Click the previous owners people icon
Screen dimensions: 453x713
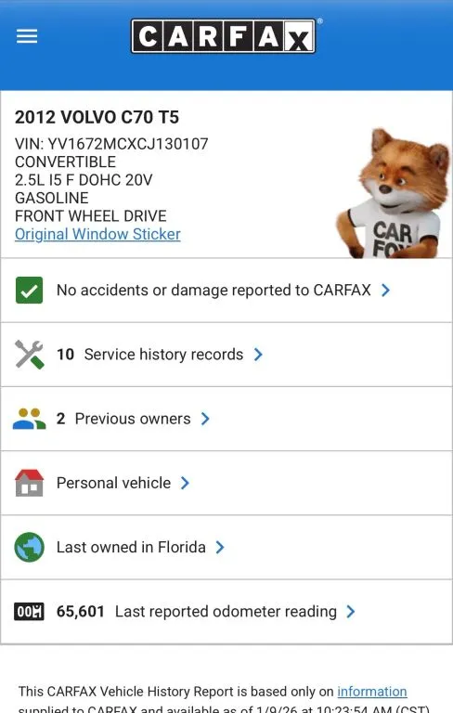click(29, 419)
